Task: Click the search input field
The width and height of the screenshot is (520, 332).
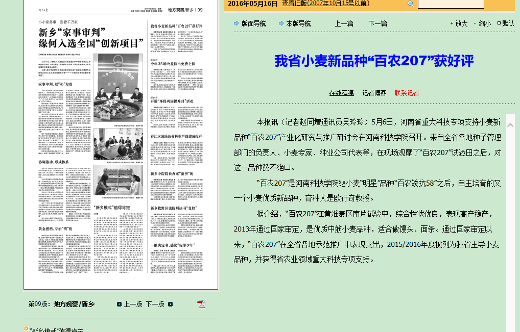Action: pyautogui.click(x=451, y=4)
